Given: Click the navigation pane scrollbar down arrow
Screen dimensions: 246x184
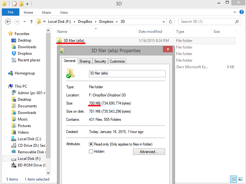Looking at the screenshot, I should coord(48,172).
